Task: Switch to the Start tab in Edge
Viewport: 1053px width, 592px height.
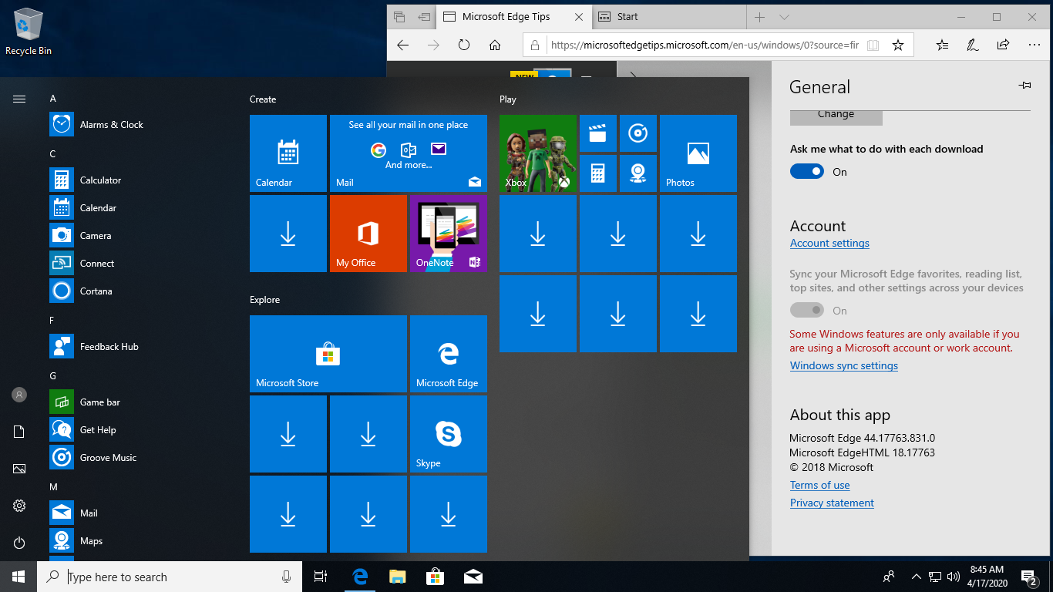Action: [x=670, y=17]
